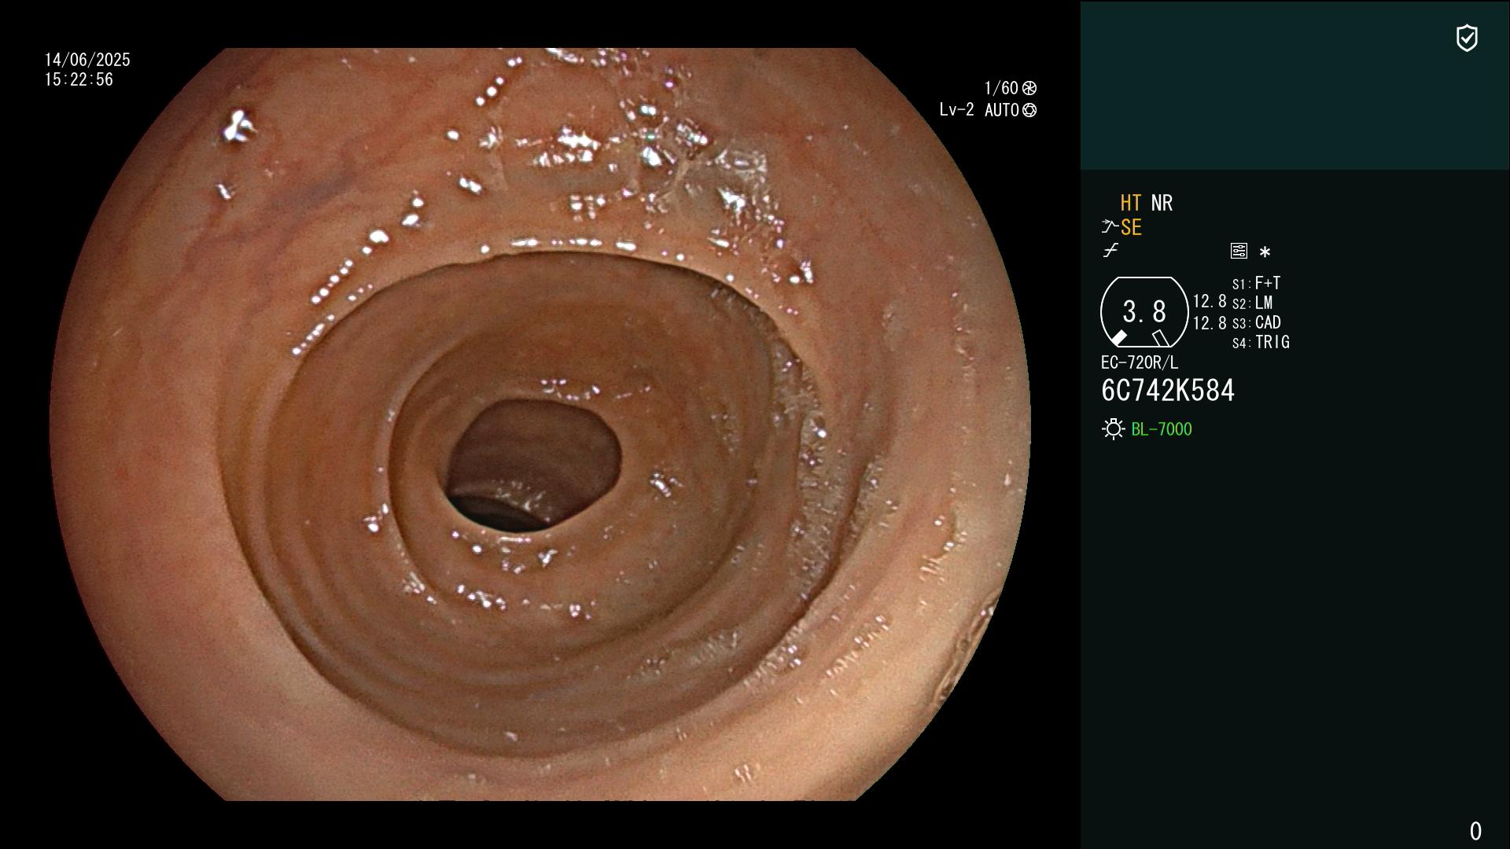Image resolution: width=1510 pixels, height=849 pixels.
Task: Click the endoscopic live image view
Action: (540, 424)
